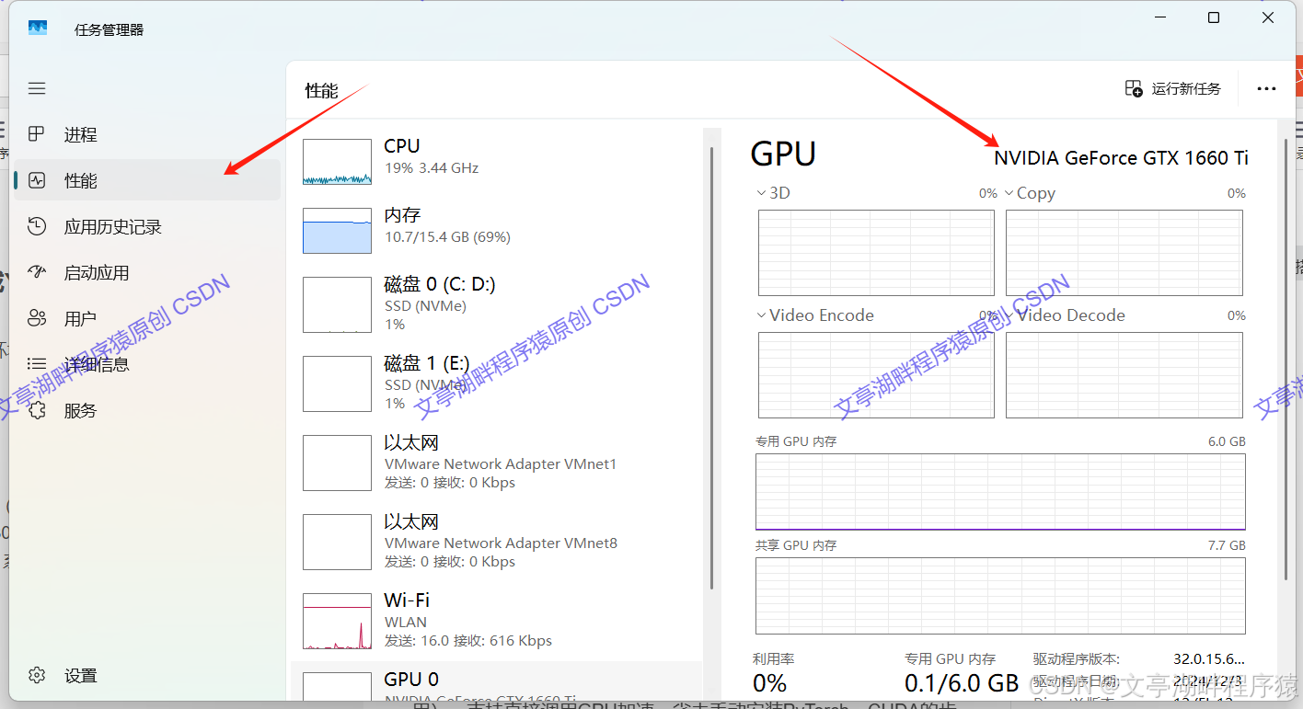
Task: Click the Task Manager app icon in title bar
Action: click(38, 29)
